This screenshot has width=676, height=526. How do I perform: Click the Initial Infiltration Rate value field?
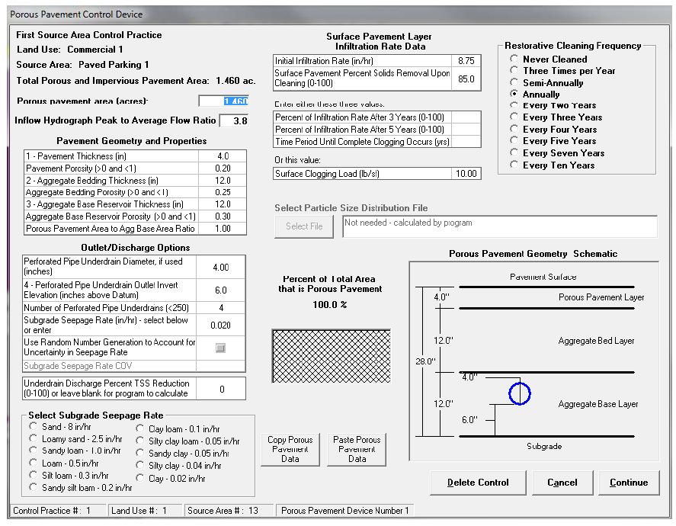pos(466,60)
